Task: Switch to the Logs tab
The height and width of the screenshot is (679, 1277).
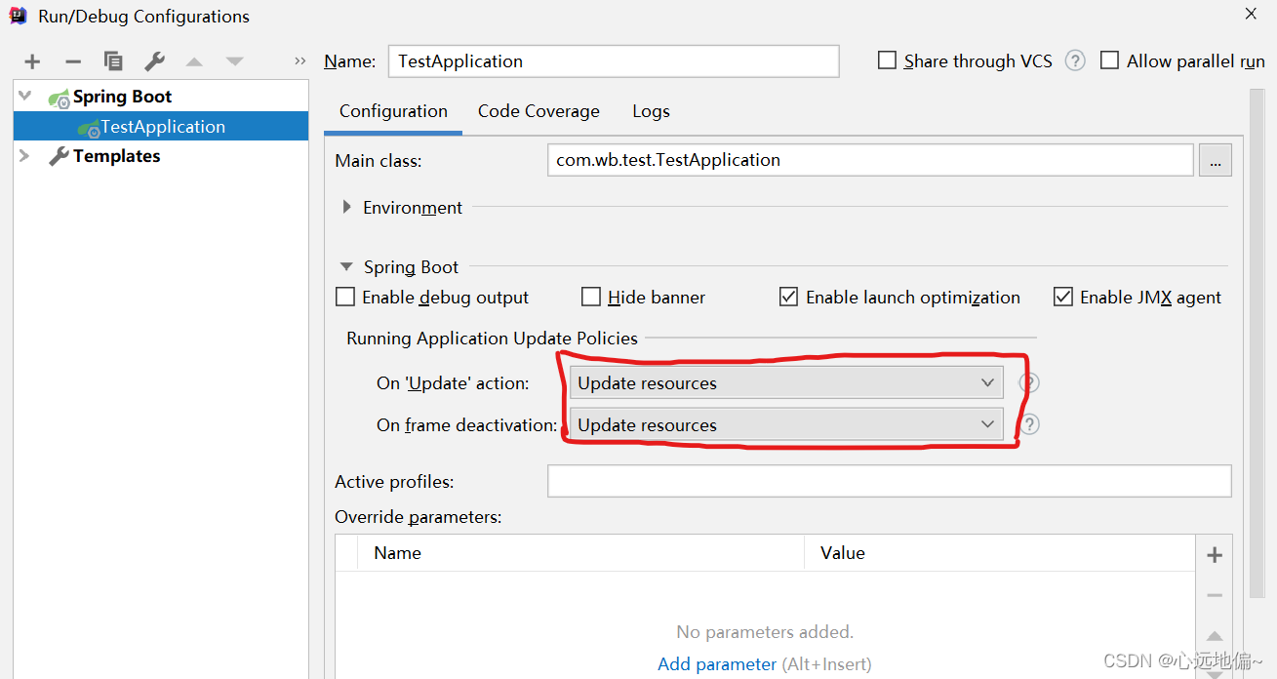Action: point(651,111)
